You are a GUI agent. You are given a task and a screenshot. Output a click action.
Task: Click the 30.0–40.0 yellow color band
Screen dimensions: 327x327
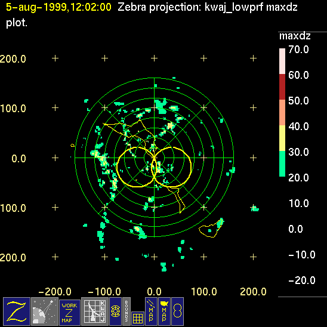point(282,138)
